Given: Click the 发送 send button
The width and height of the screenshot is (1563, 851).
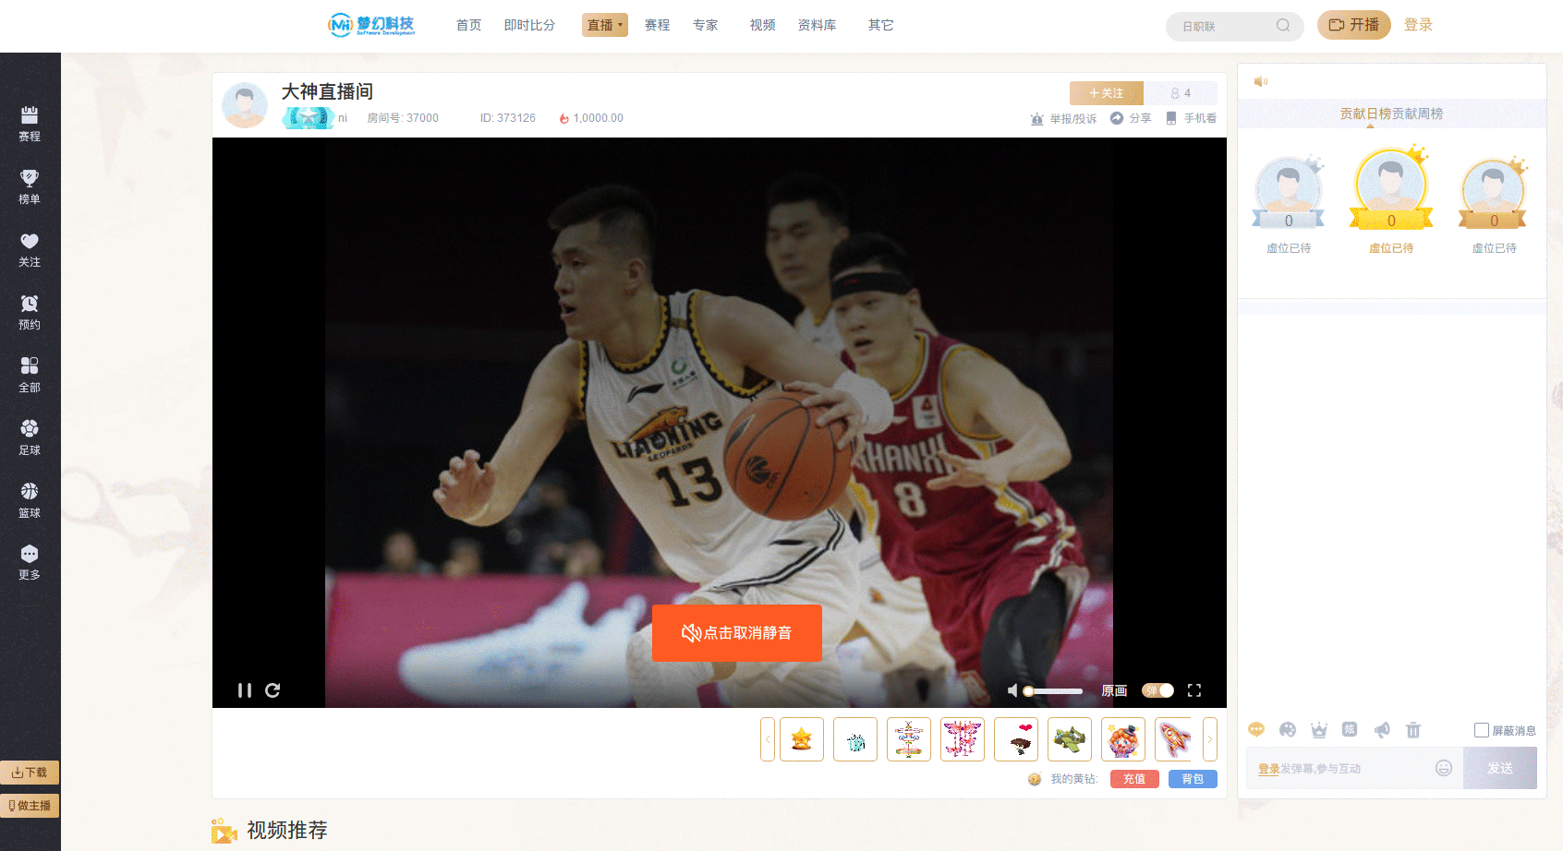Looking at the screenshot, I should [1500, 768].
